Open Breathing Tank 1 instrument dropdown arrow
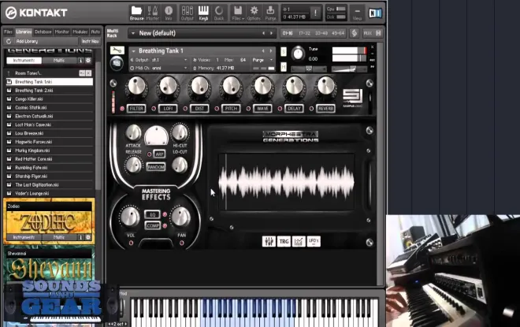 [x=134, y=51]
